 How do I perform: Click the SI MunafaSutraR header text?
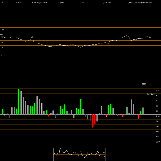tap(40, 3)
